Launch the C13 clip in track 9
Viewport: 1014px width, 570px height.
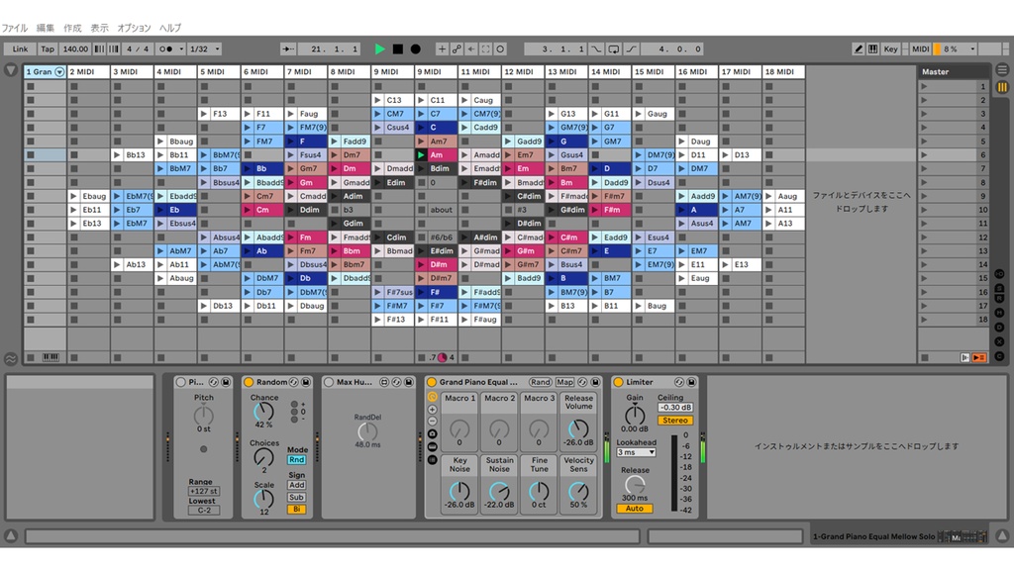pyautogui.click(x=379, y=99)
